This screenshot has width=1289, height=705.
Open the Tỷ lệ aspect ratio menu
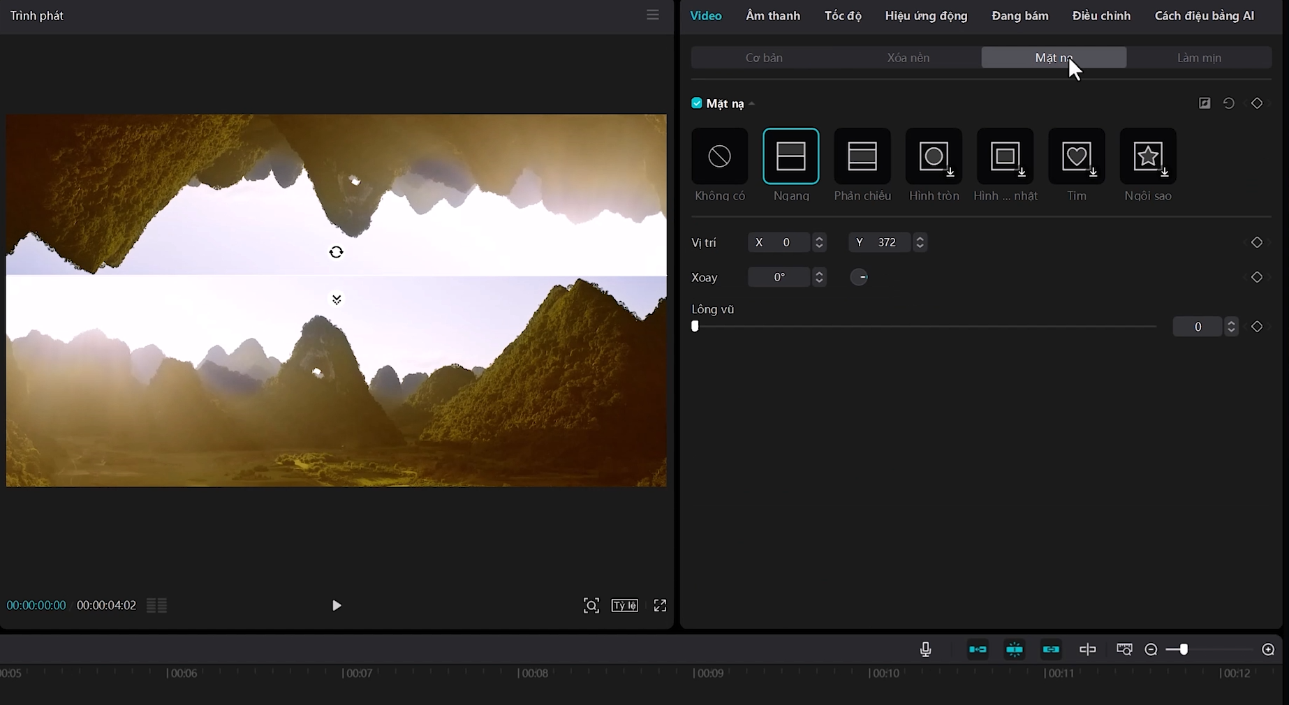pos(624,606)
